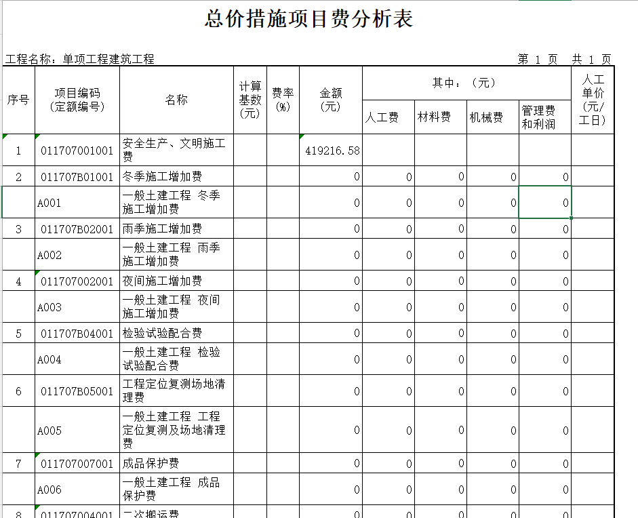The image size is (638, 518).
Task: Click sequence number 2 cell
Action: [x=19, y=176]
